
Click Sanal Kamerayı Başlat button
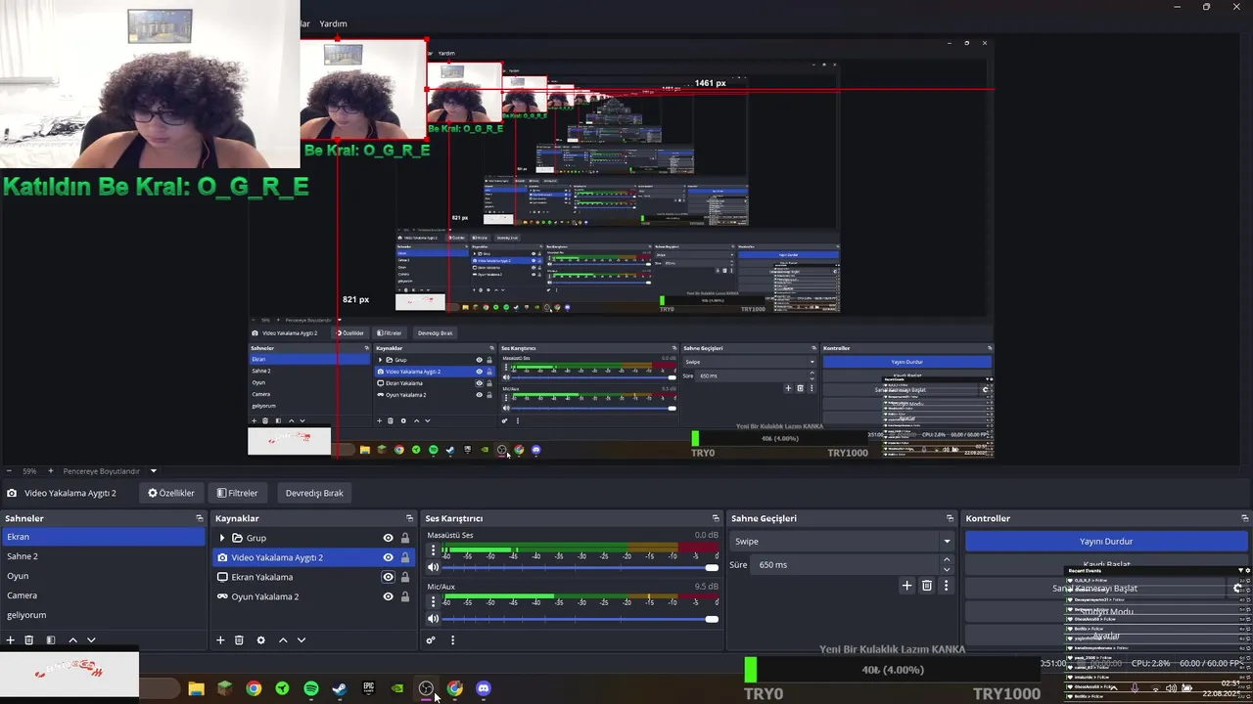click(1095, 588)
